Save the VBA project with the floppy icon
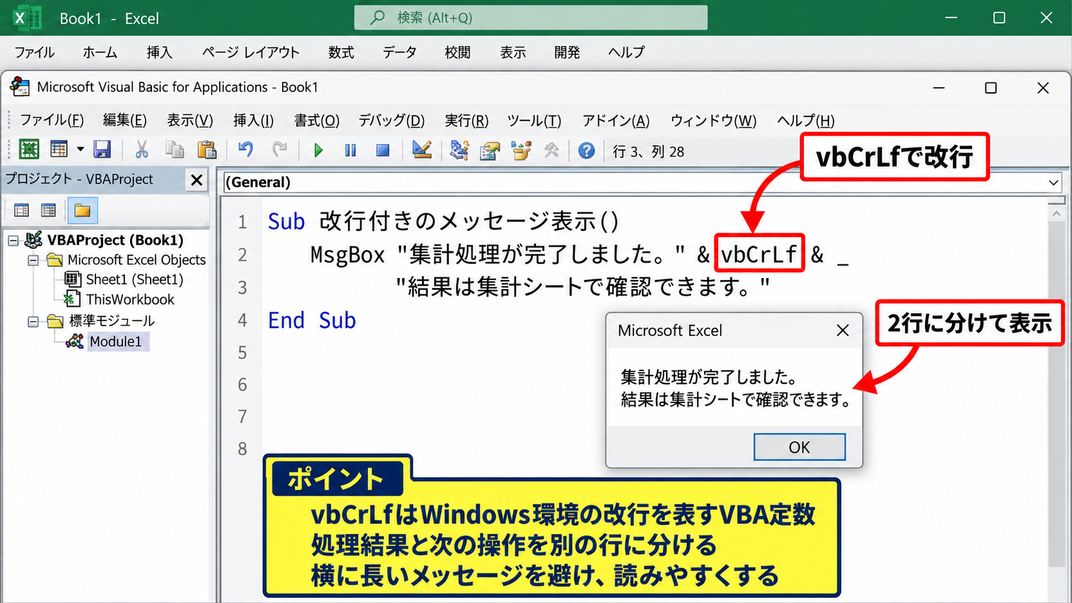The height and width of the screenshot is (603, 1072). click(x=103, y=150)
